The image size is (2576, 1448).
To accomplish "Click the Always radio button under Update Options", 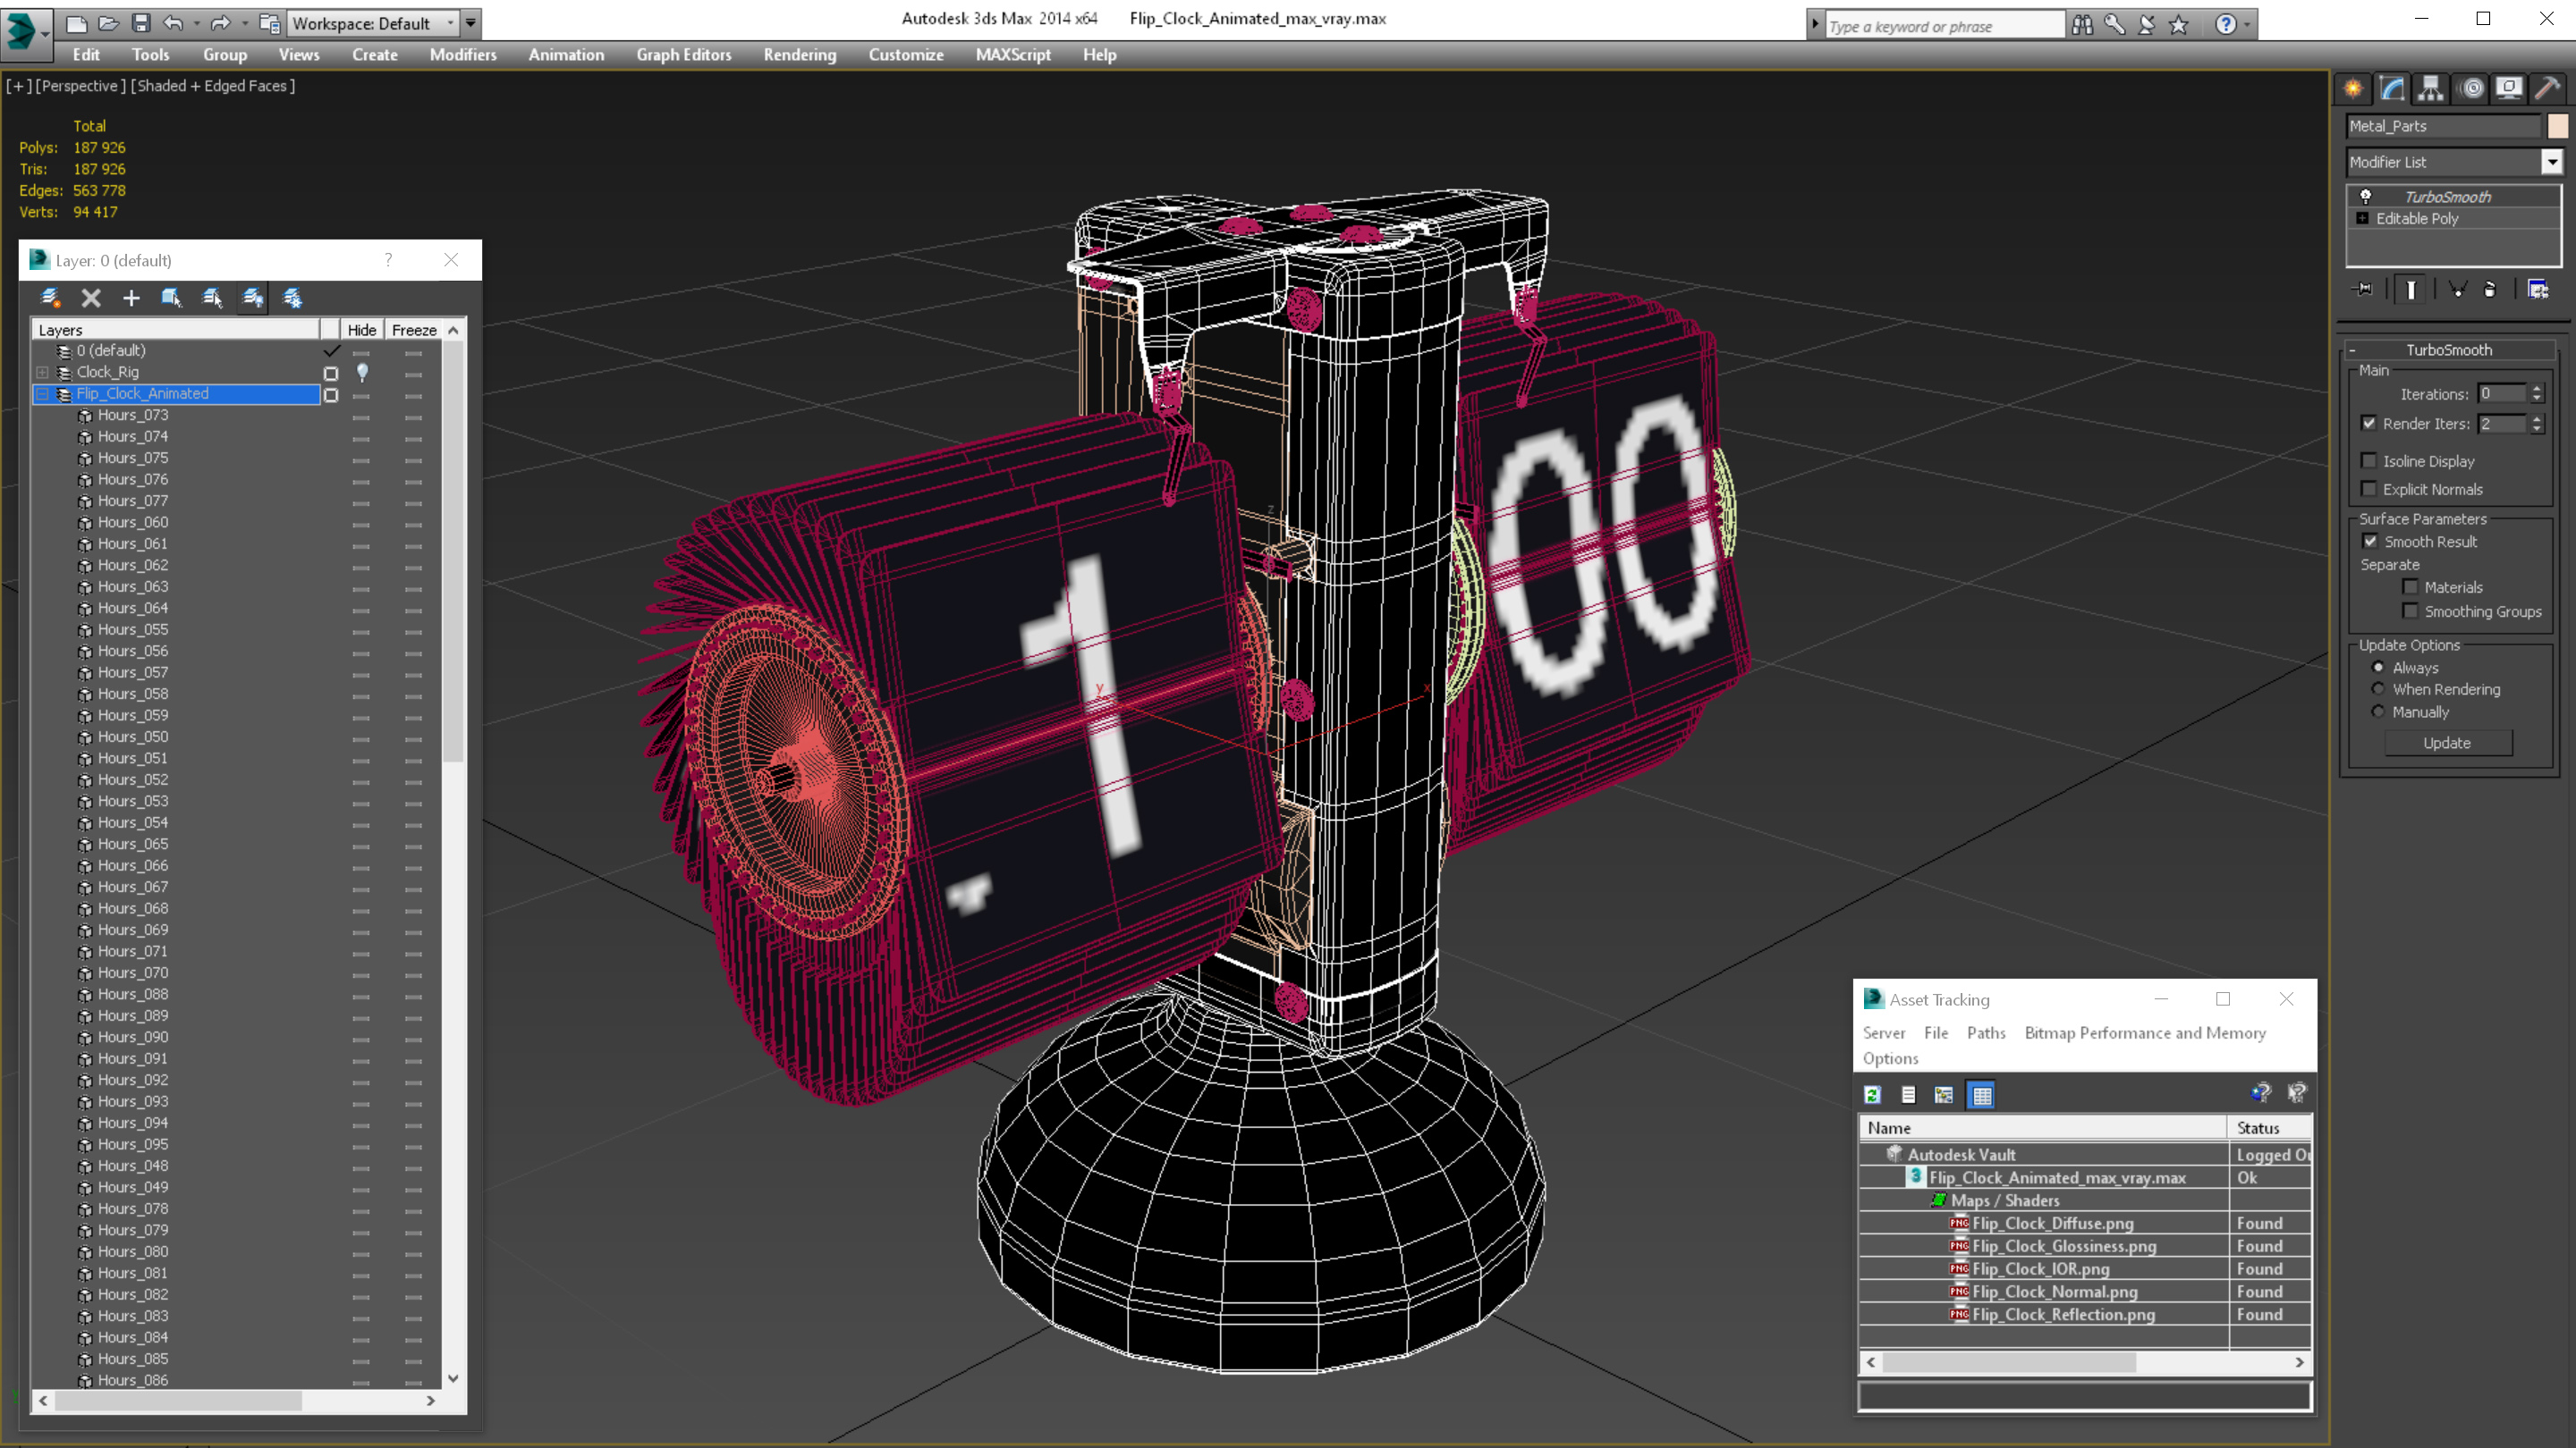I will [2377, 669].
